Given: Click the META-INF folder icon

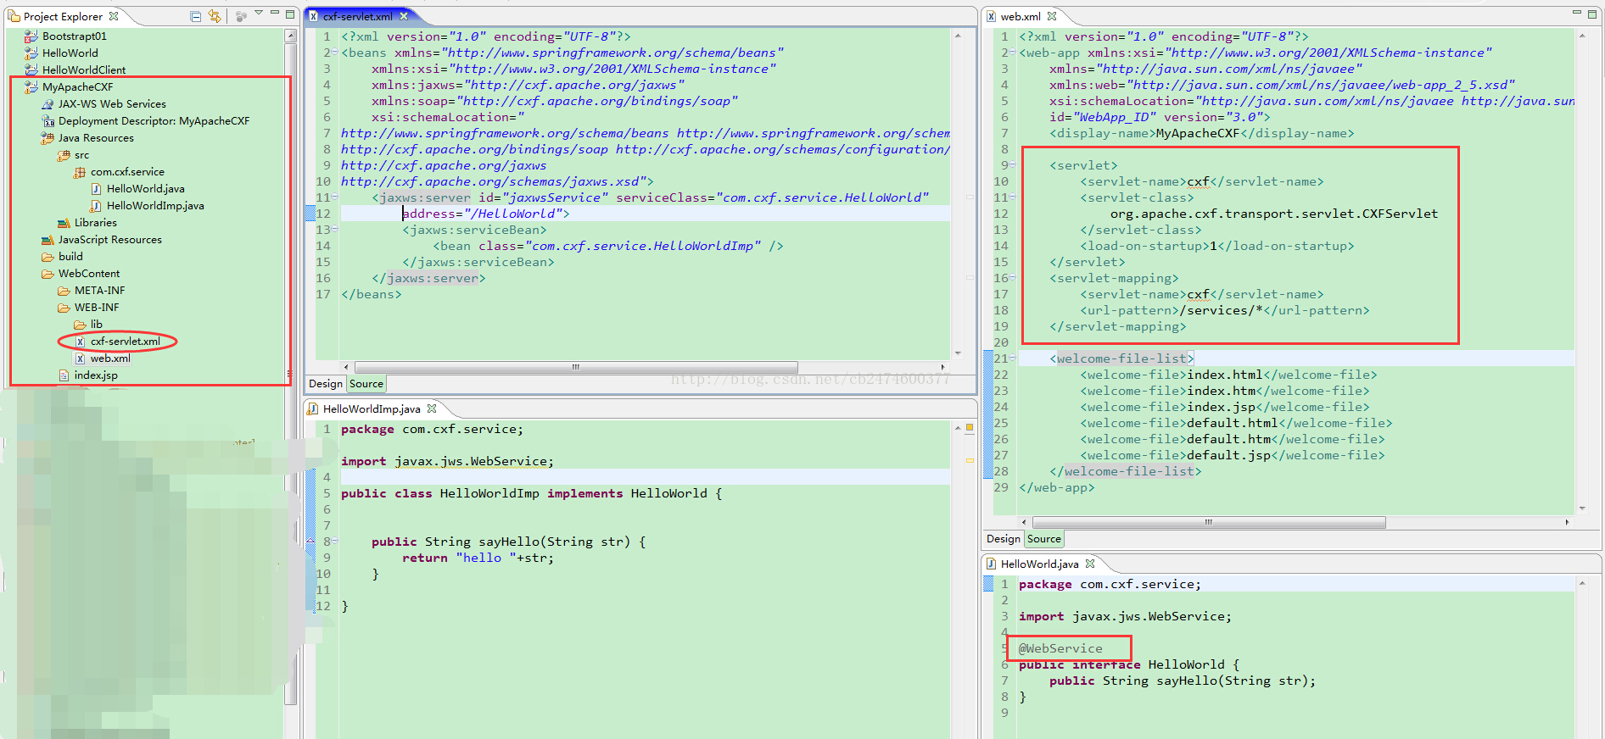Looking at the screenshot, I should pyautogui.click(x=64, y=291).
